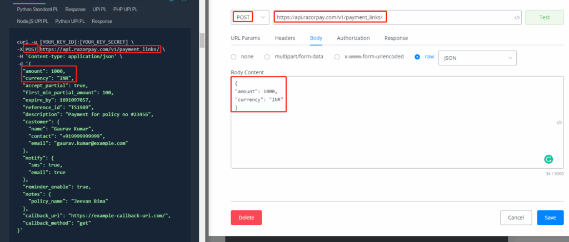Open the Node.JS UPI PL tab
This screenshot has width=569, height=242.
[x=32, y=21]
